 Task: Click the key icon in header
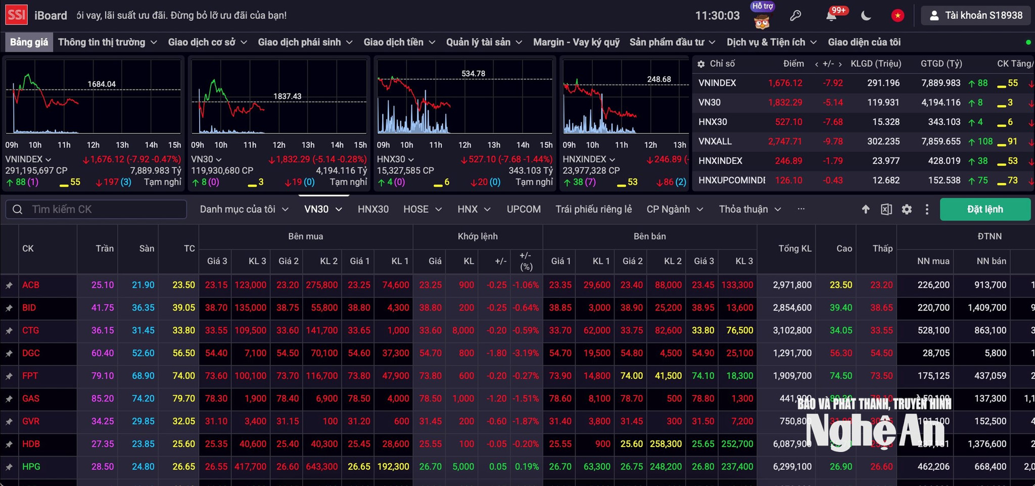click(x=795, y=16)
